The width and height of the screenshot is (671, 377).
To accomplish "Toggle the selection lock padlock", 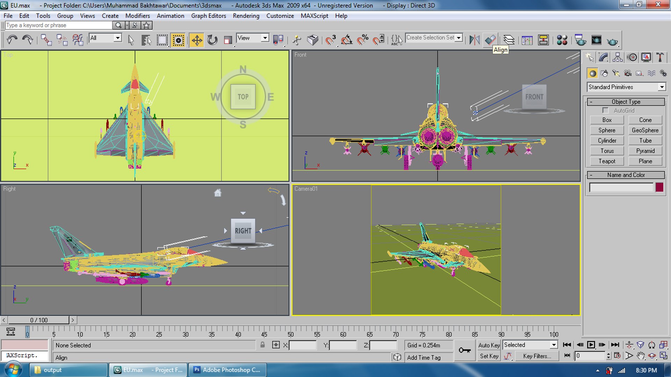I will point(262,345).
